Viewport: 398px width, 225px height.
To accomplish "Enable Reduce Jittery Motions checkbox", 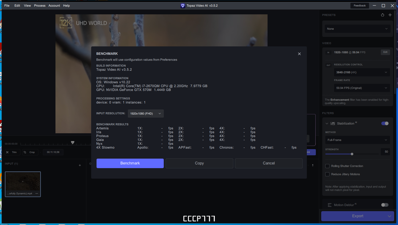I will 327,174.
